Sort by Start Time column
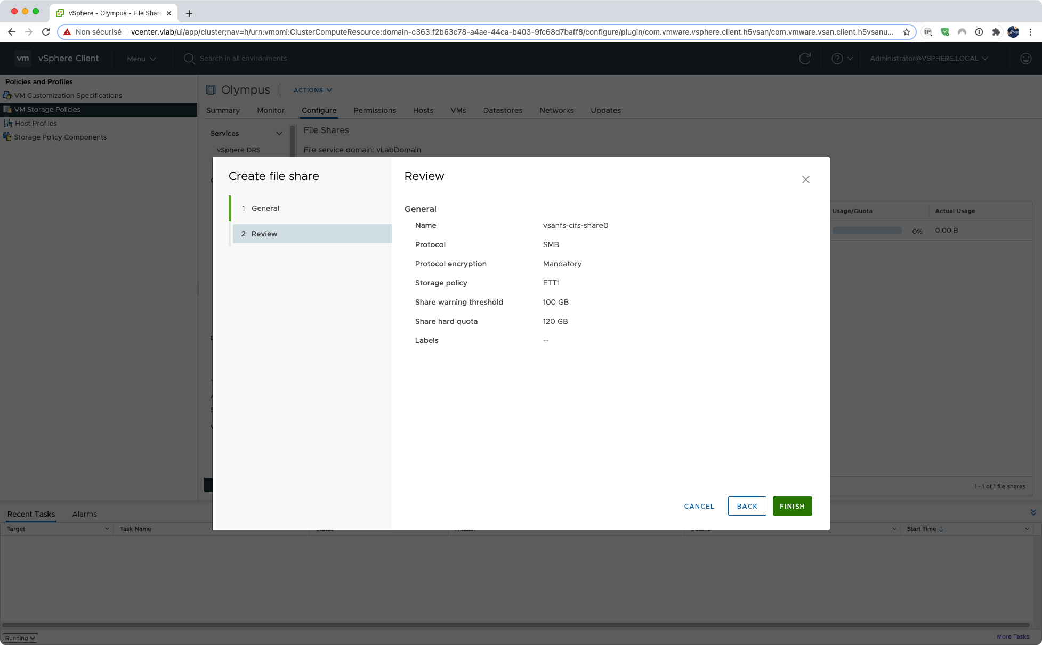 [x=925, y=529]
